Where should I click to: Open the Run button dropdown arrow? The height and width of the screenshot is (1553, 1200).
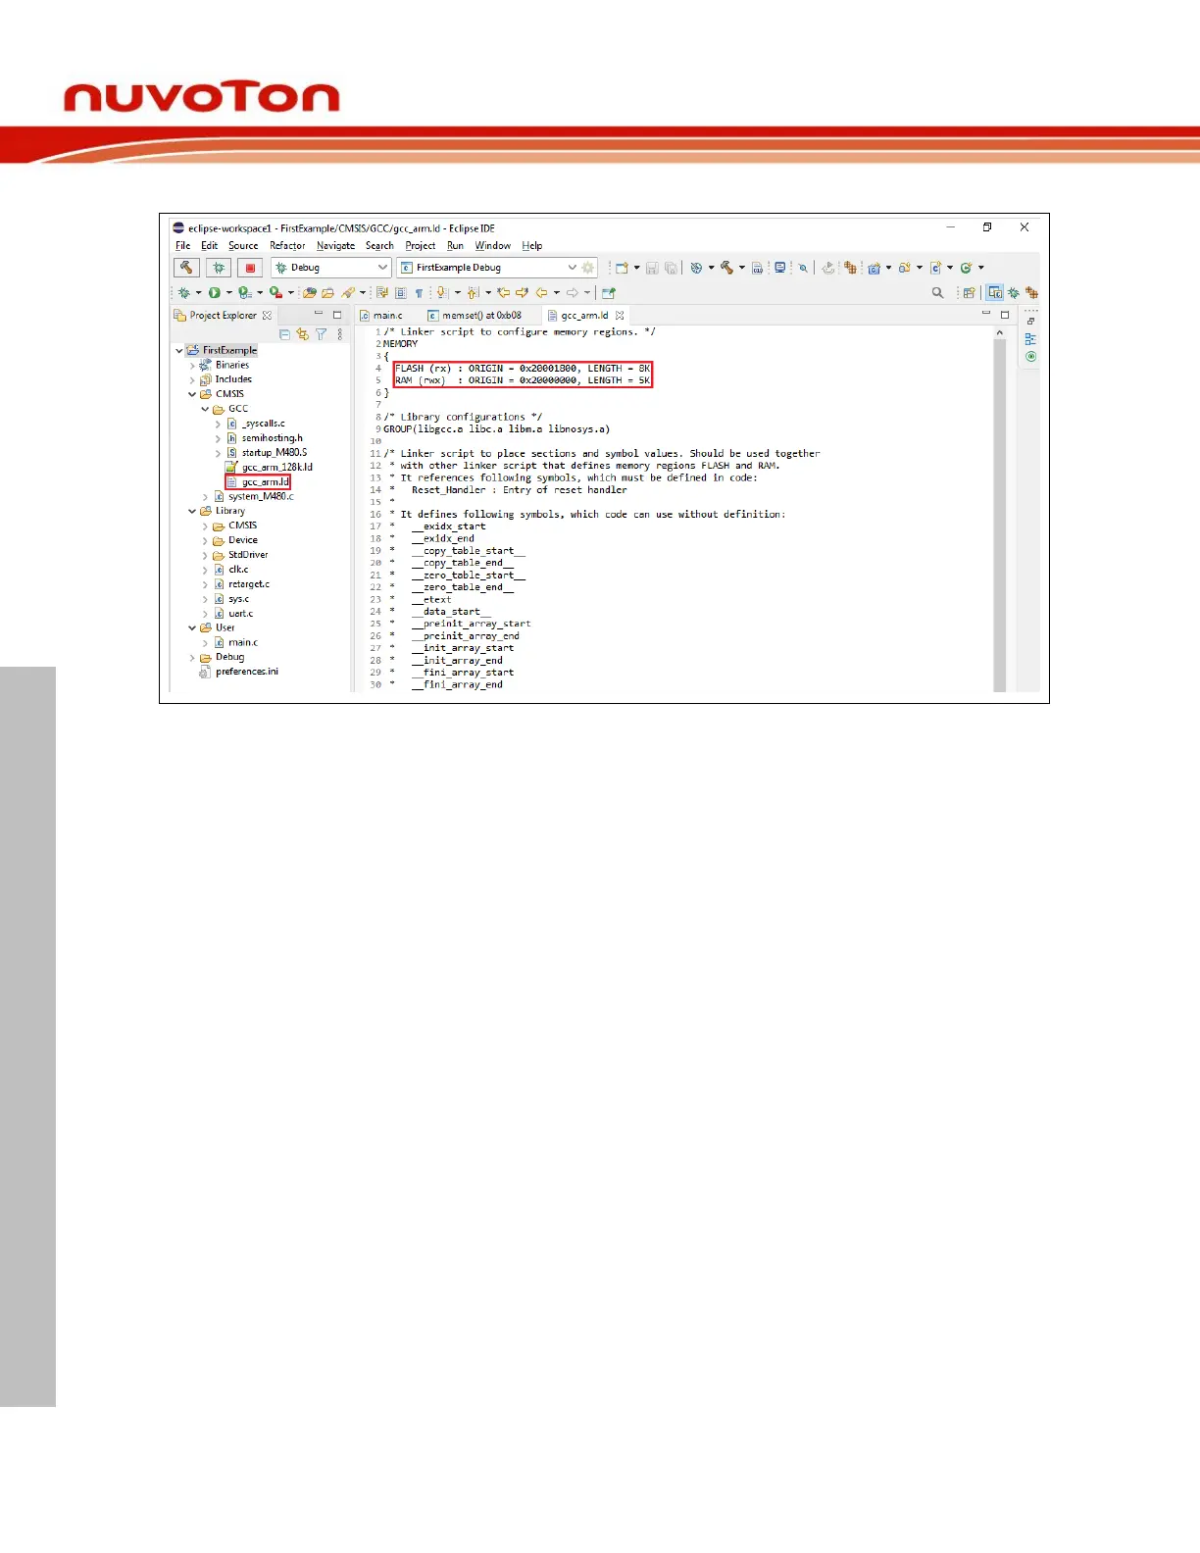[229, 292]
